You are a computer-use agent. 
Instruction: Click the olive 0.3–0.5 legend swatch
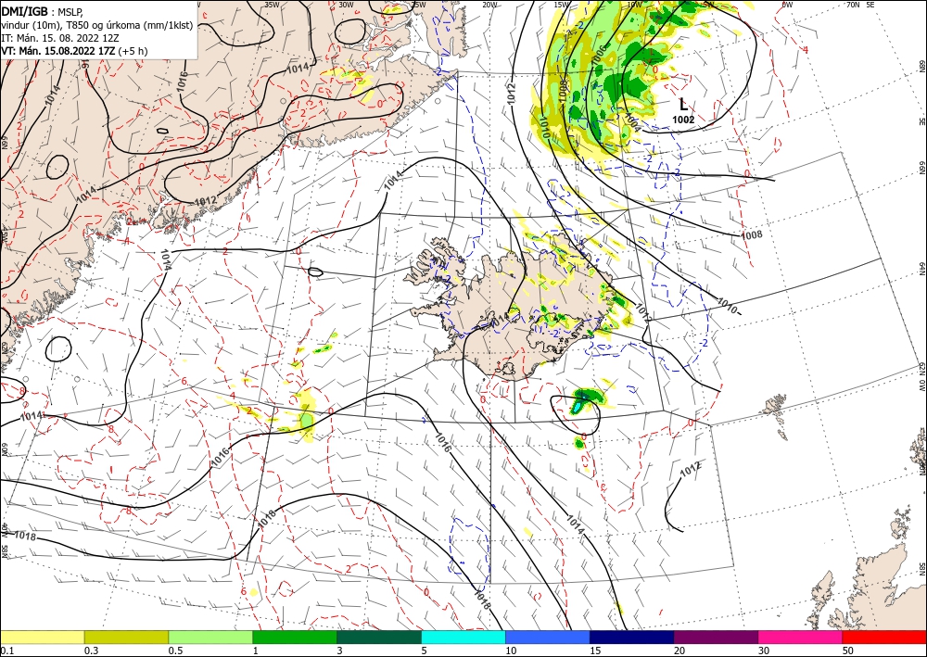(126, 637)
